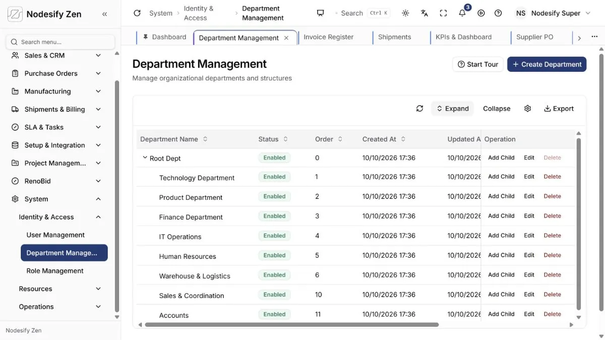Open the language translation icon
Screen dimensions: 605x340
point(425,13)
